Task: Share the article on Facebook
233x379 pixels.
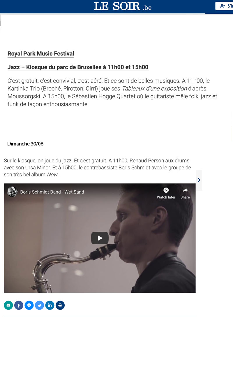Action: 19,305
